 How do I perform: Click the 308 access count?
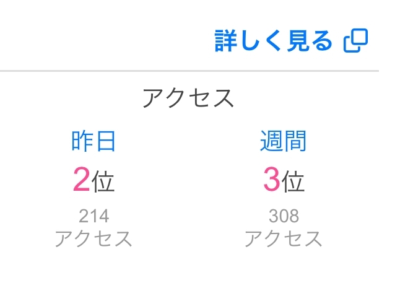coord(284,216)
